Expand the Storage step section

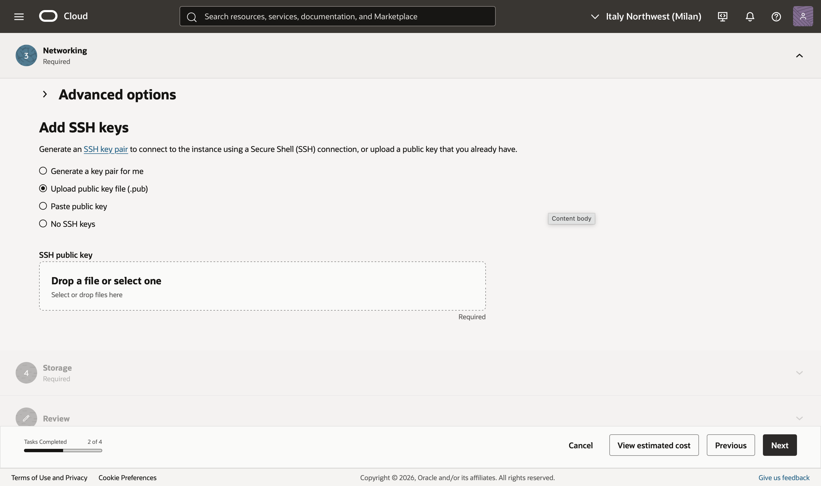click(x=799, y=373)
